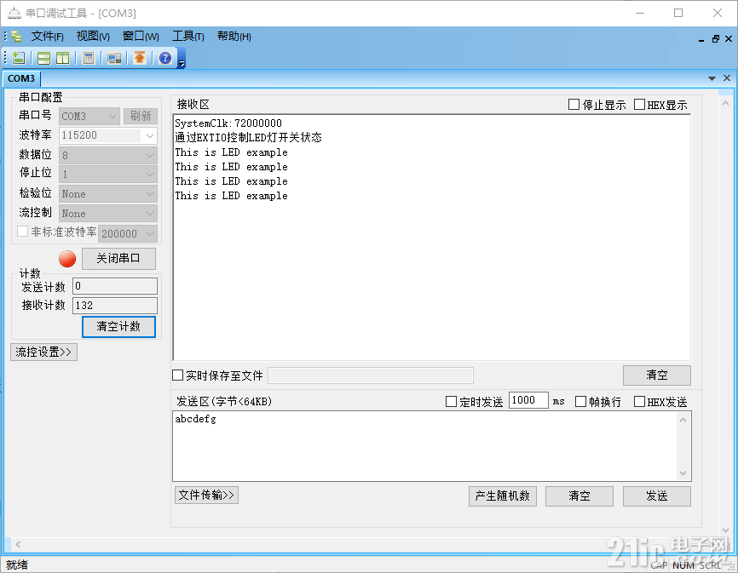738x573 pixels.
Task: Open the 串口号 COM3 dropdown
Action: tap(89, 116)
